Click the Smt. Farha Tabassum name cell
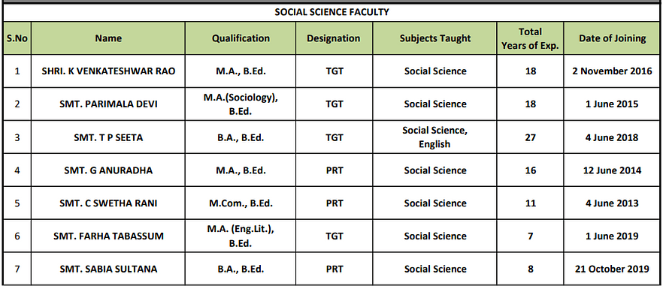Viewport: 663px width, 289px height. pyautogui.click(x=108, y=236)
